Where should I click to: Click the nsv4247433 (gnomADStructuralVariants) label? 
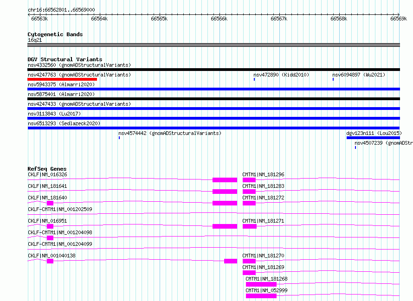[x=79, y=104]
